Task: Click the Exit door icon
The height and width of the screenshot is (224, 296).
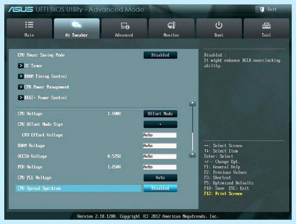Action: pyautogui.click(x=262, y=9)
